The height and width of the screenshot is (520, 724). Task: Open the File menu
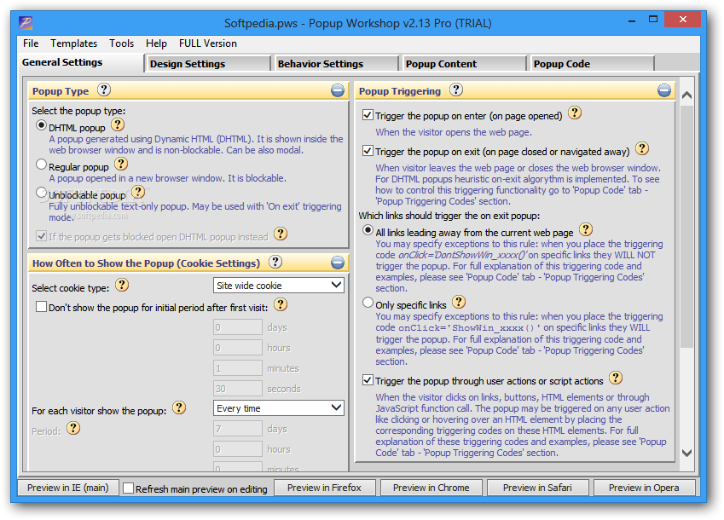click(x=31, y=43)
